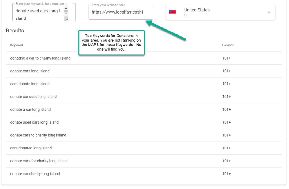This screenshot has height=189, width=289.
Task: Select the 'donate car used long island' row
Action: pyautogui.click(x=34, y=97)
